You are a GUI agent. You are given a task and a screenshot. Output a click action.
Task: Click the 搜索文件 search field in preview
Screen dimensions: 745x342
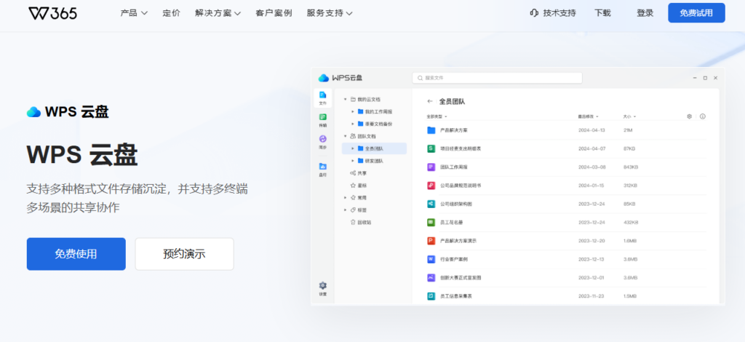click(497, 78)
